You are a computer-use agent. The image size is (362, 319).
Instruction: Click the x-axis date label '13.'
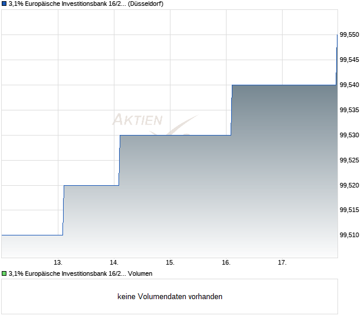point(58,263)
